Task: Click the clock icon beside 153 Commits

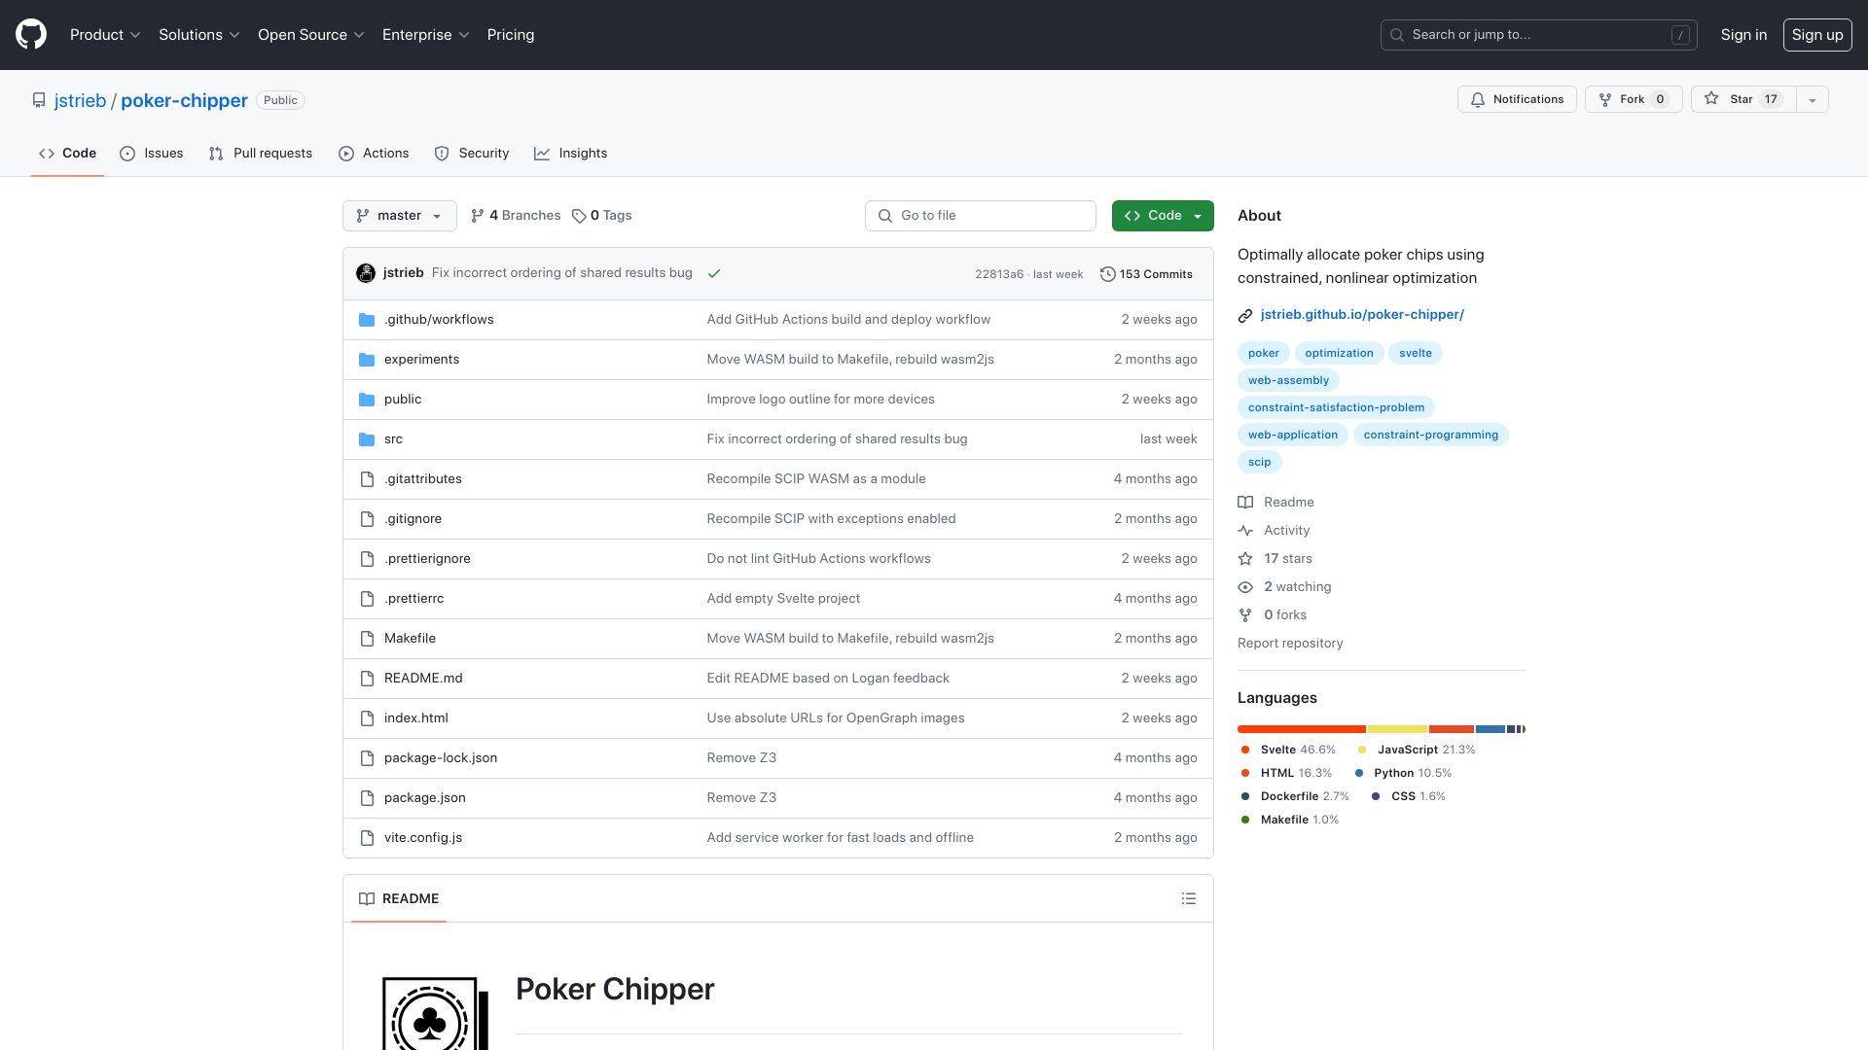Action: [x=1107, y=274]
